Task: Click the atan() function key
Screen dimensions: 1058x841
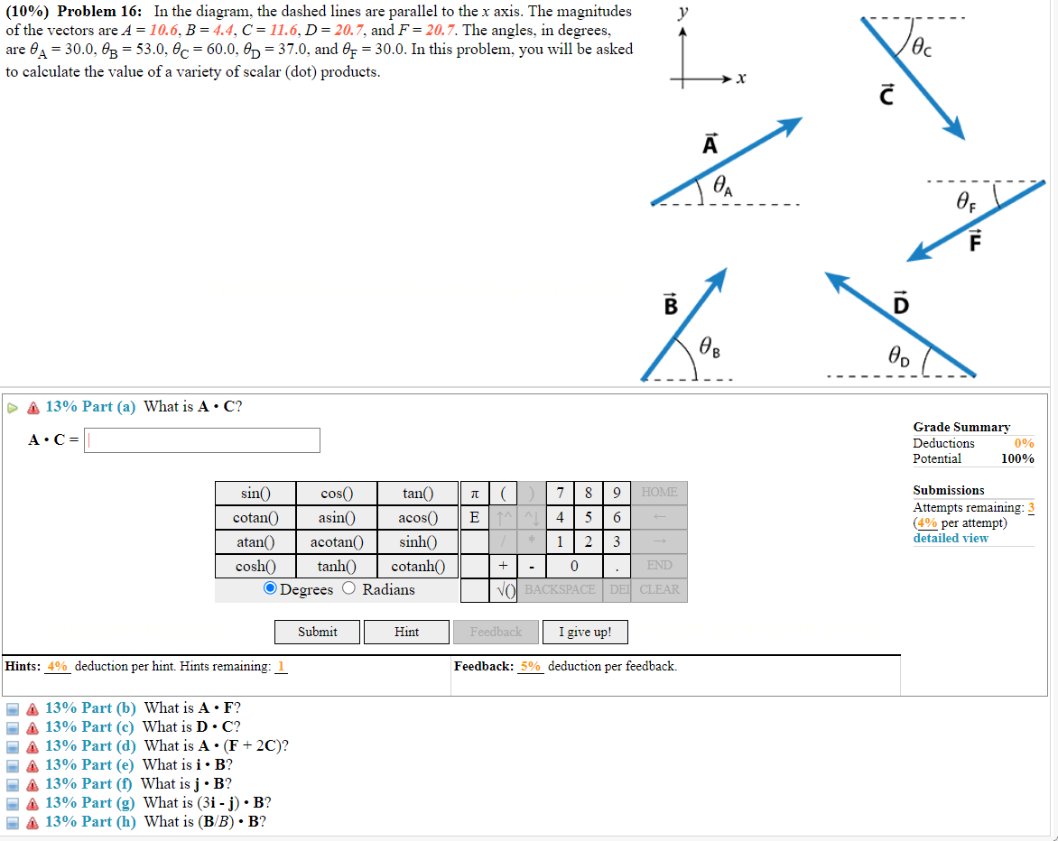Action: [x=255, y=541]
